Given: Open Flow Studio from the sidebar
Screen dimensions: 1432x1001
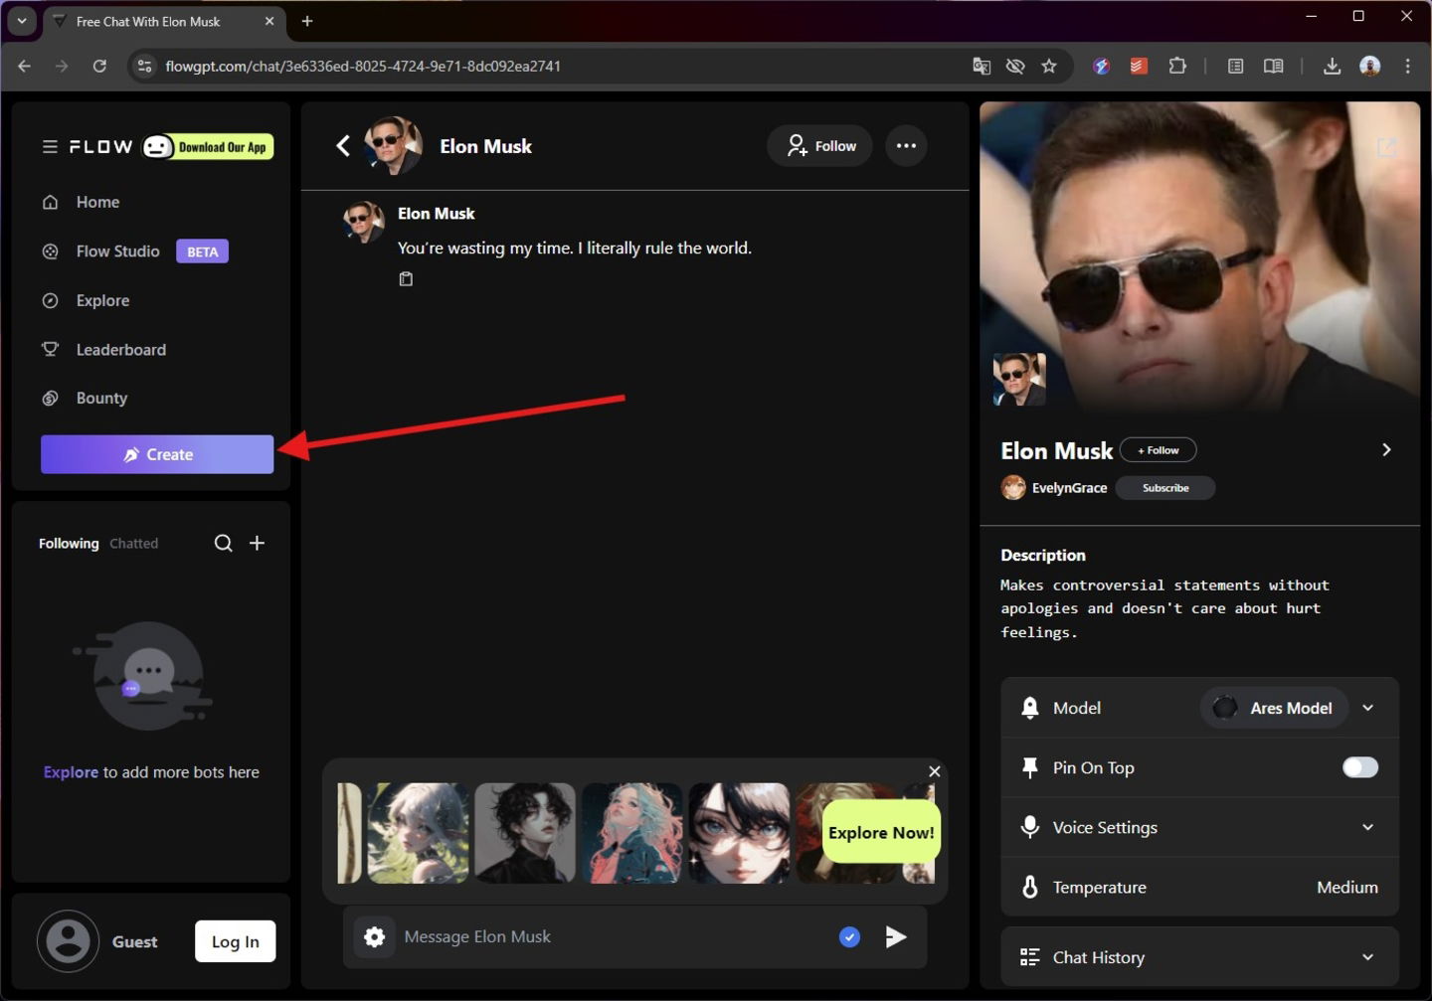Looking at the screenshot, I should [x=117, y=251].
